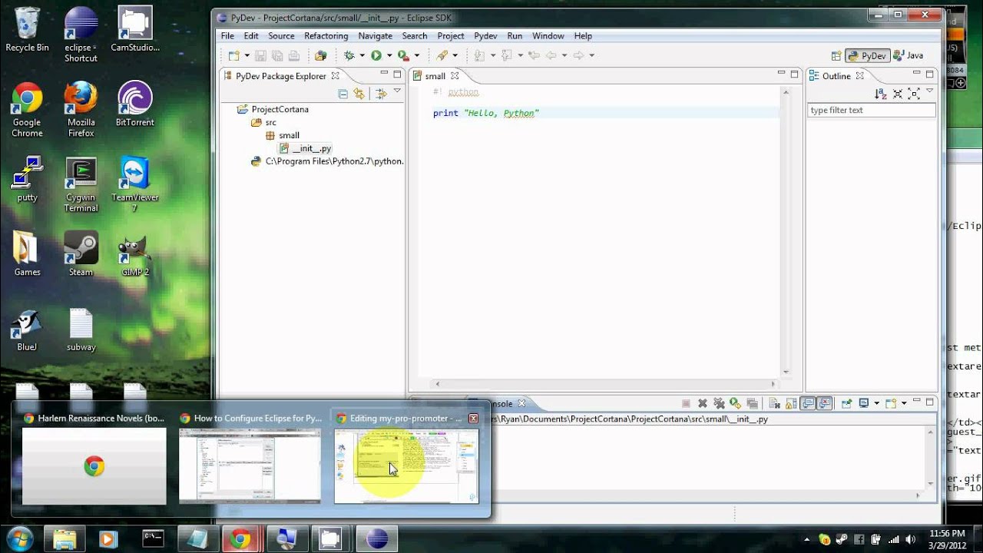The image size is (983, 553).
Task: Click the Next Annotation toolbar icon
Action: tap(479, 55)
